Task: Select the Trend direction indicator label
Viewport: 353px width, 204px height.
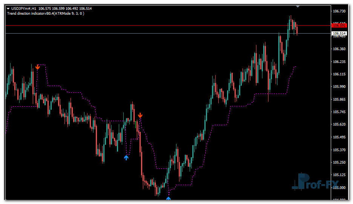Action: (x=46, y=14)
